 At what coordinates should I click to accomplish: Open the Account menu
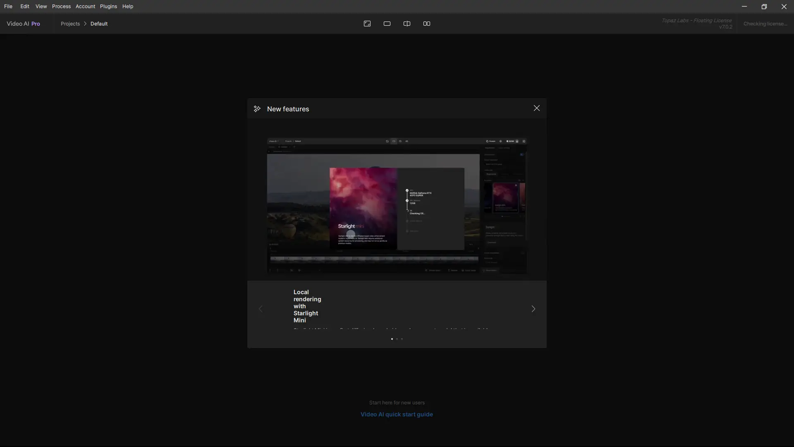(85, 6)
